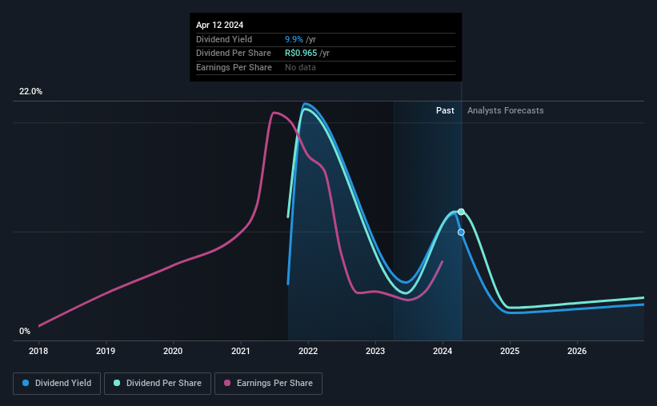
Task: Click the 2021 x-axis label
Action: [x=241, y=351]
